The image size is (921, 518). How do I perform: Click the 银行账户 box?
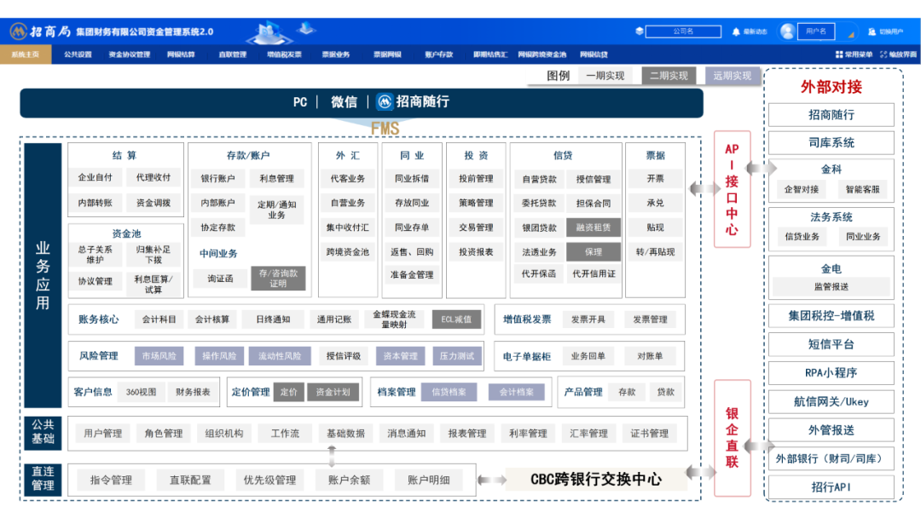click(x=218, y=178)
